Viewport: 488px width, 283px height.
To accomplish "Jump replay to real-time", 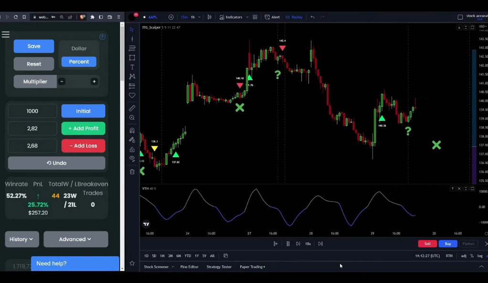I will point(320,244).
